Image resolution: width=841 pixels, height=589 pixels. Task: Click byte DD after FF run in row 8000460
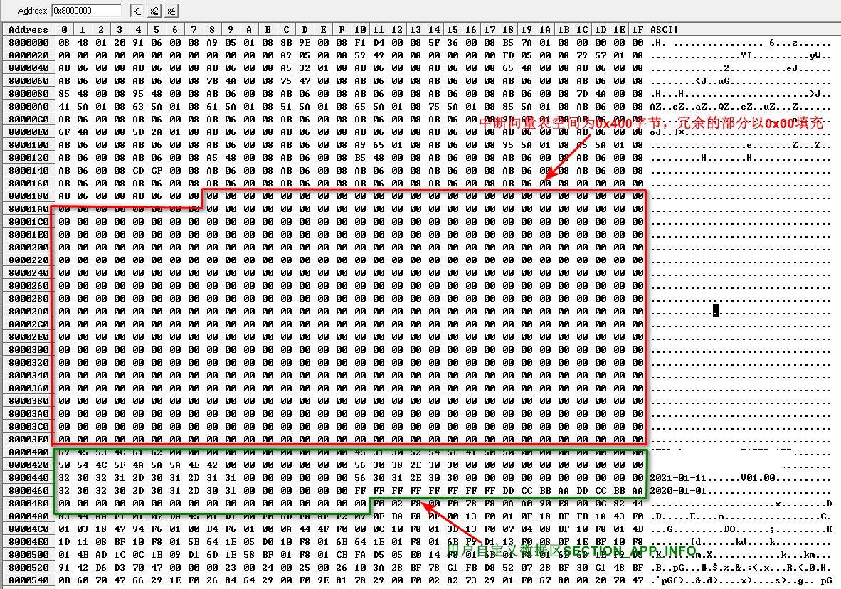508,491
